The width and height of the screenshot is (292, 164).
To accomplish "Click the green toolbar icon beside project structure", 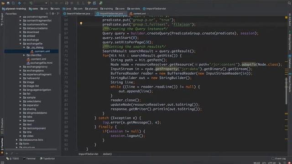I will pyautogui.click(x=101, y=3).
